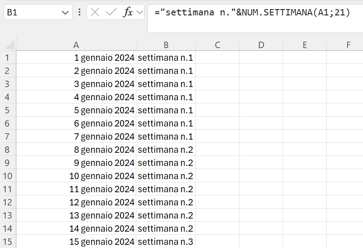Open the Insert Function fx dialog
363x248 pixels.
(x=128, y=12)
